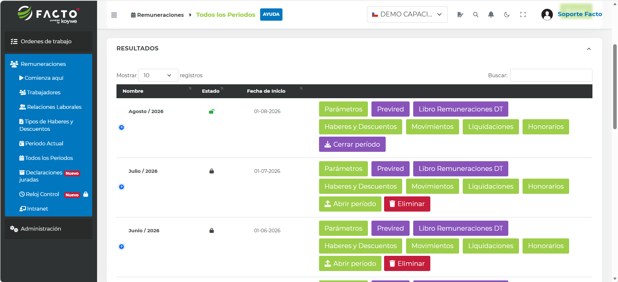
Task: Click the closed padlock for Junio / 2026
Action: (x=212, y=231)
